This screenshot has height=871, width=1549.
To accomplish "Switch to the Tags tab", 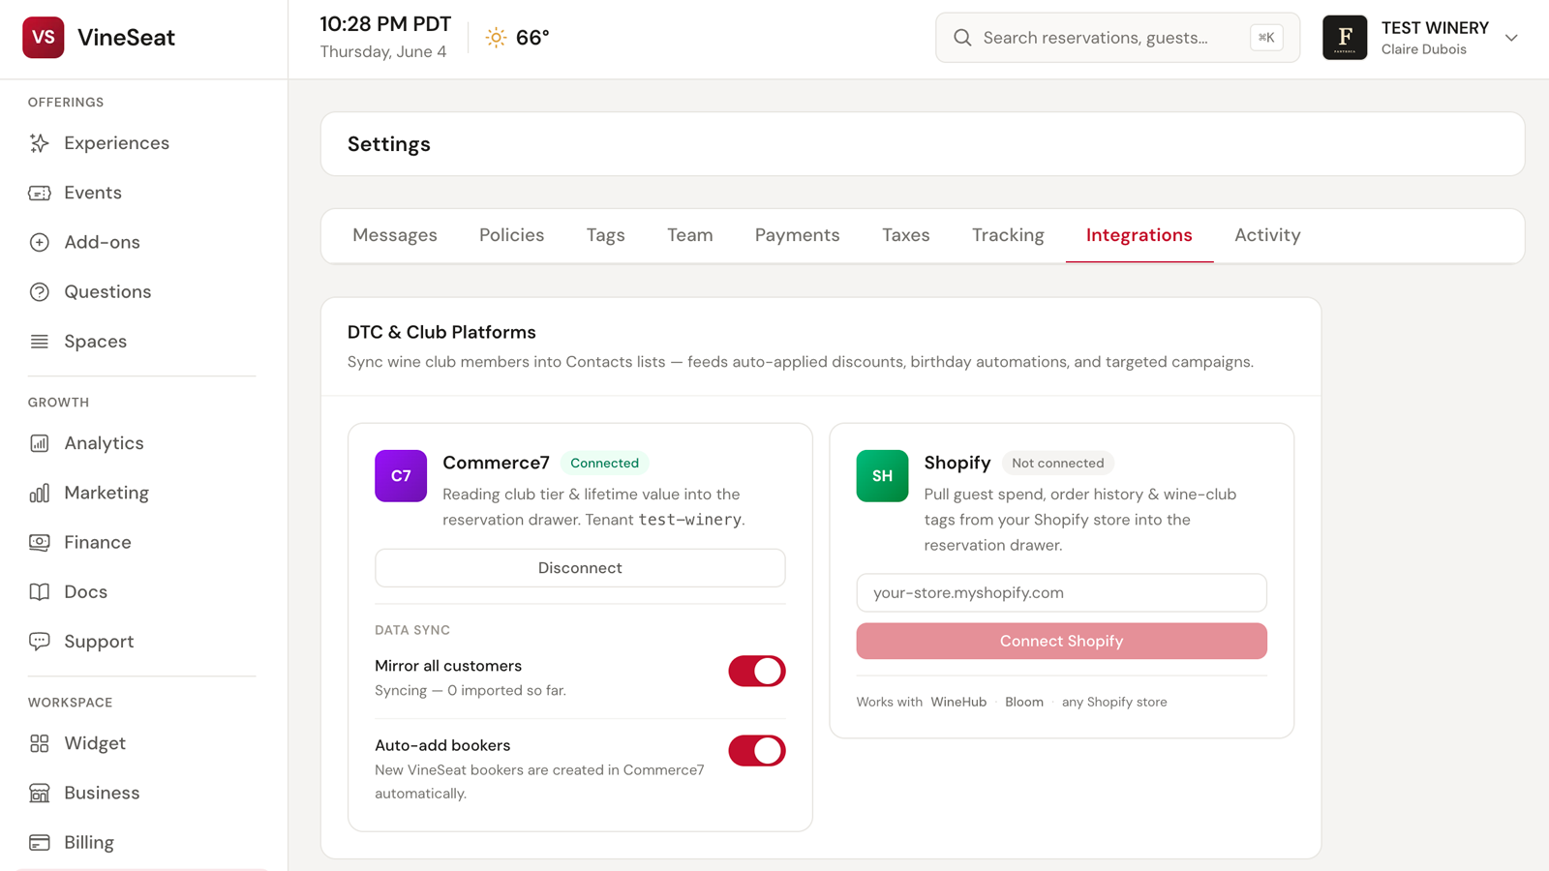I will [605, 235].
